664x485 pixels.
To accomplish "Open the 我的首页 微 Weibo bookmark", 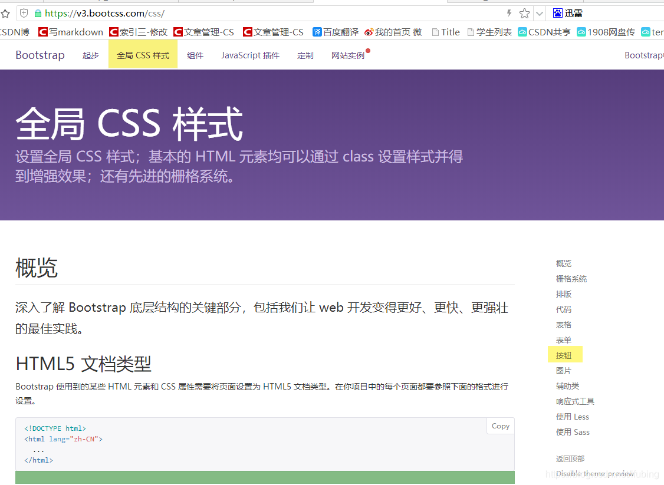I will 393,32.
